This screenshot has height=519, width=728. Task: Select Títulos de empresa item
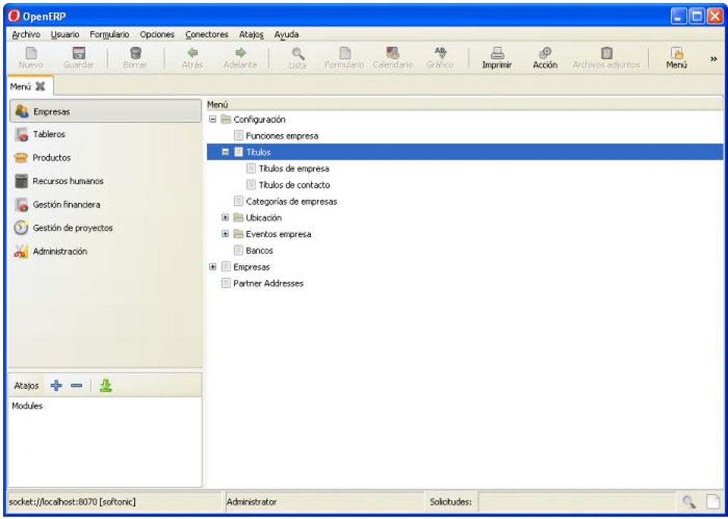coord(294,168)
